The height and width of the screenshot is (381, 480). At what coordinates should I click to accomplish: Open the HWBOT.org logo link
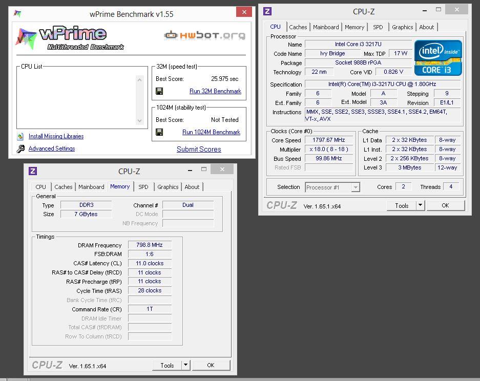tap(205, 35)
